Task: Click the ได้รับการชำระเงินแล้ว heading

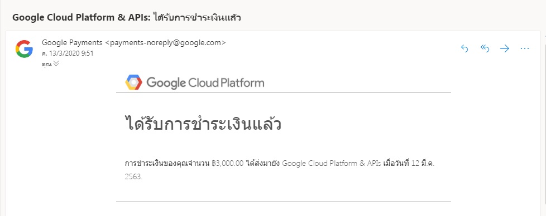Action: tap(203, 124)
